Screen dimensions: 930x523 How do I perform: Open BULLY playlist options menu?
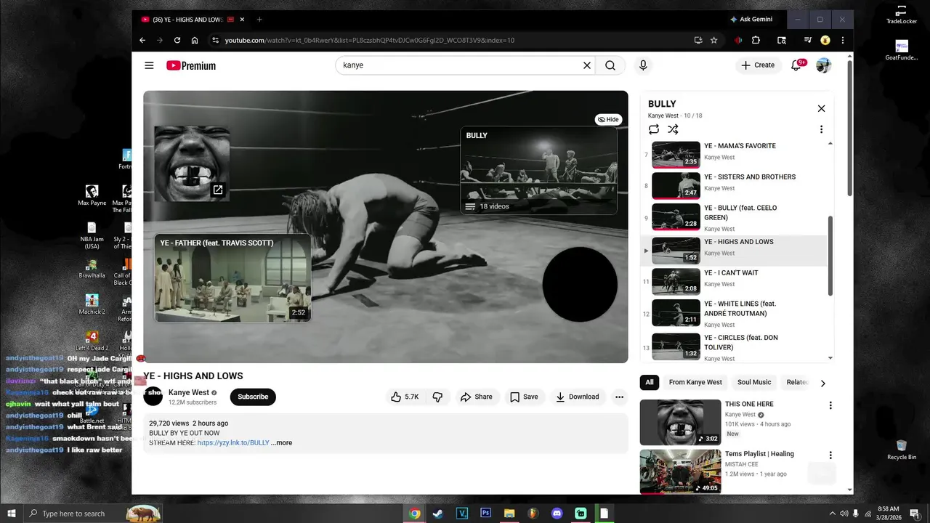(821, 129)
